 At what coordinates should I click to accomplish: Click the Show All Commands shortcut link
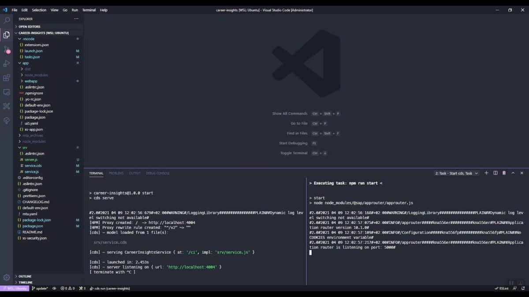pos(290,113)
